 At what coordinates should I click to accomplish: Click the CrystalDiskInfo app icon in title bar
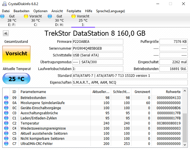(5, 4)
